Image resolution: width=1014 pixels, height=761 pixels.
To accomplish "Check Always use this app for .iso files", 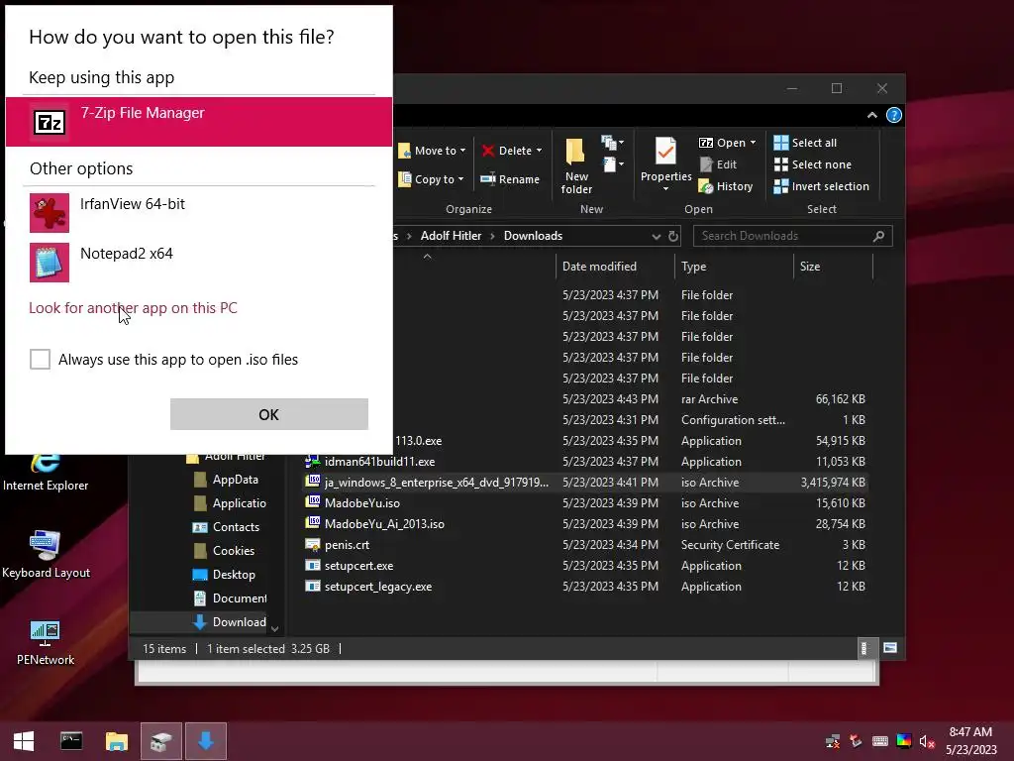I will pyautogui.click(x=40, y=359).
